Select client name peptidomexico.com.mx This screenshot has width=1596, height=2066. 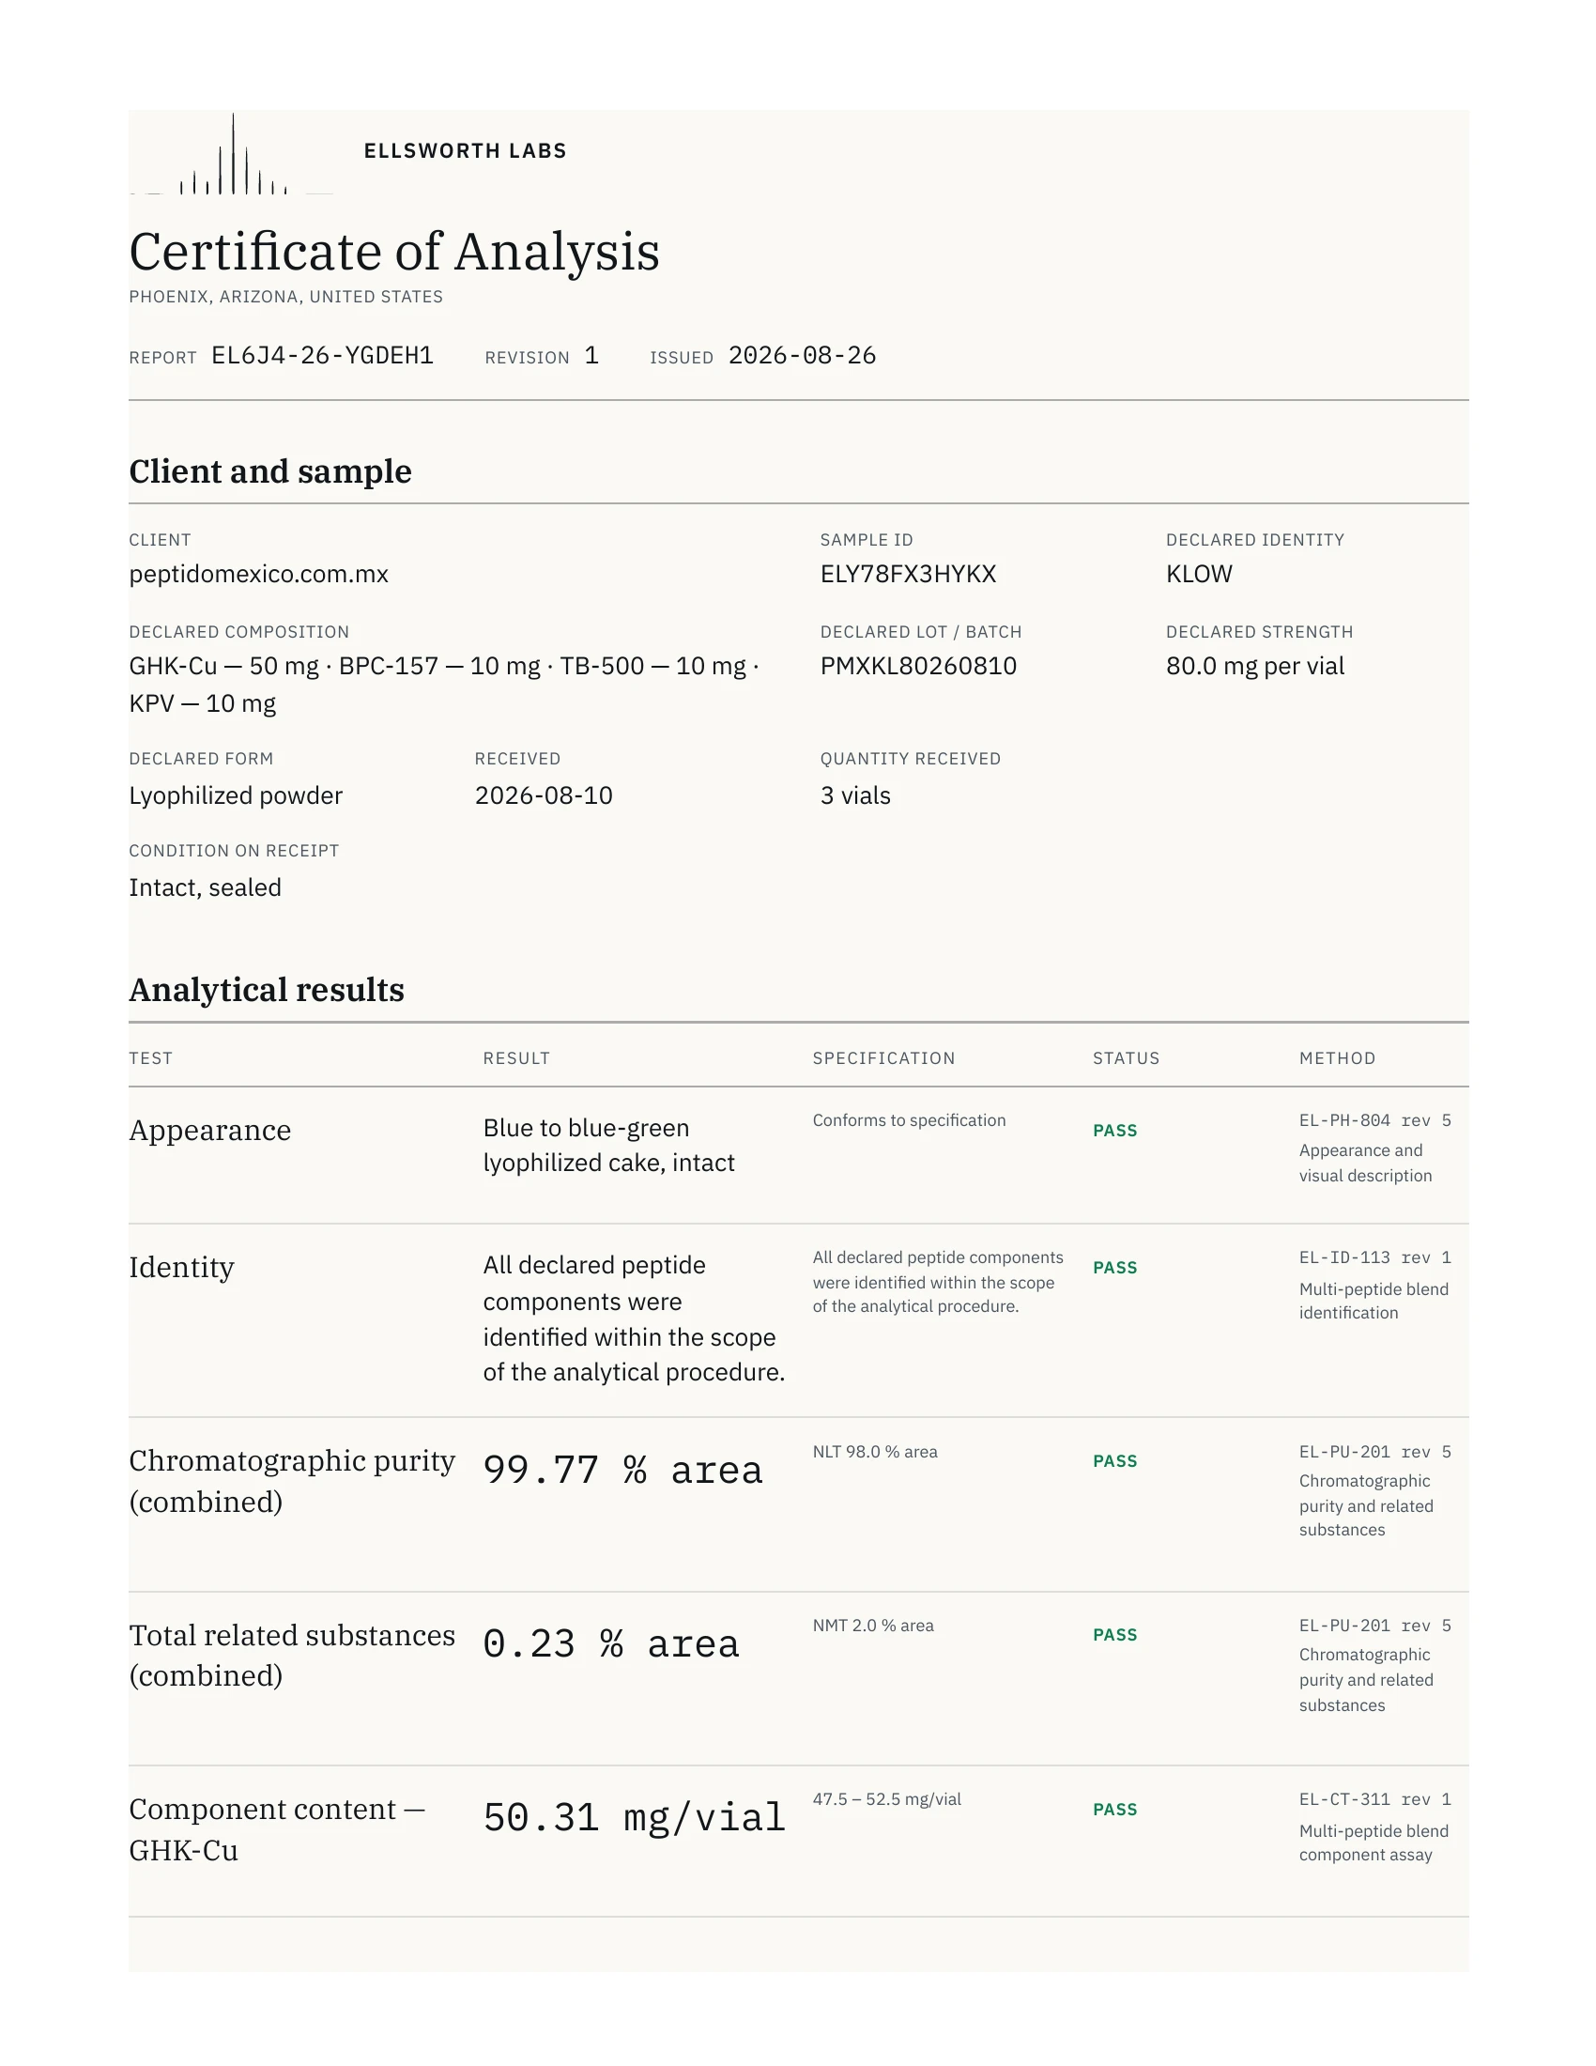point(259,574)
